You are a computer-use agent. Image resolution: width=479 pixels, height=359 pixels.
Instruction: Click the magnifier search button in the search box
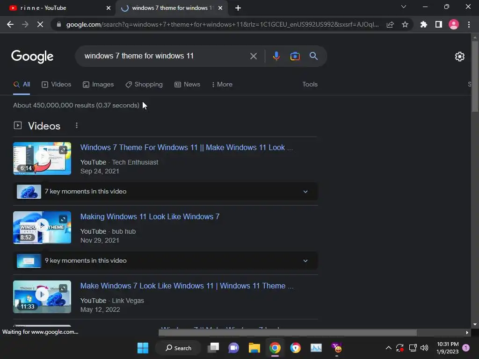[314, 56]
